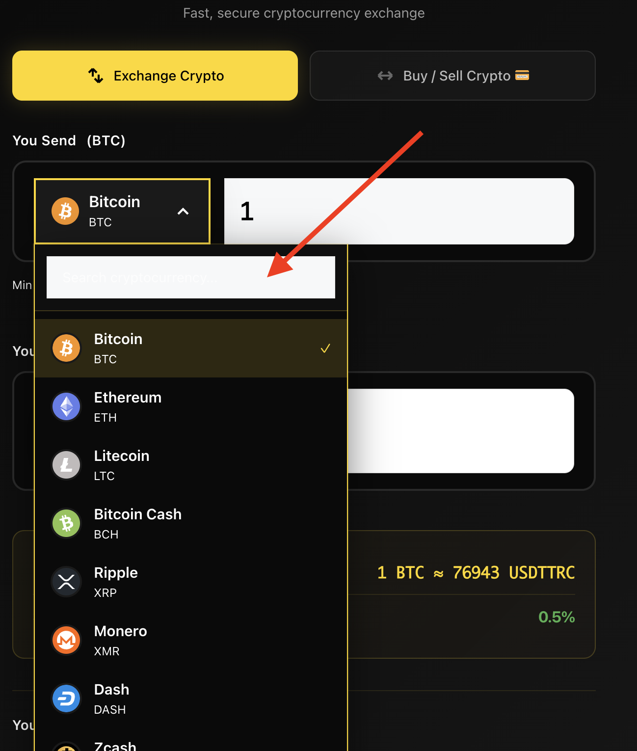Click the exchange arrows icon on Exchange Crypto

tap(95, 76)
